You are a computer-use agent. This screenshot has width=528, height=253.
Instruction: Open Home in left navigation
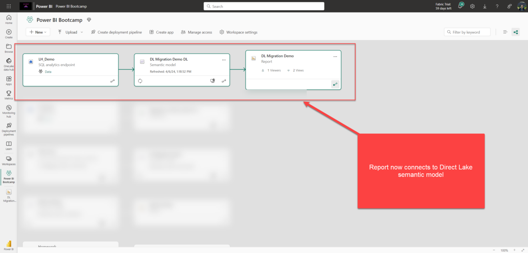[9, 20]
